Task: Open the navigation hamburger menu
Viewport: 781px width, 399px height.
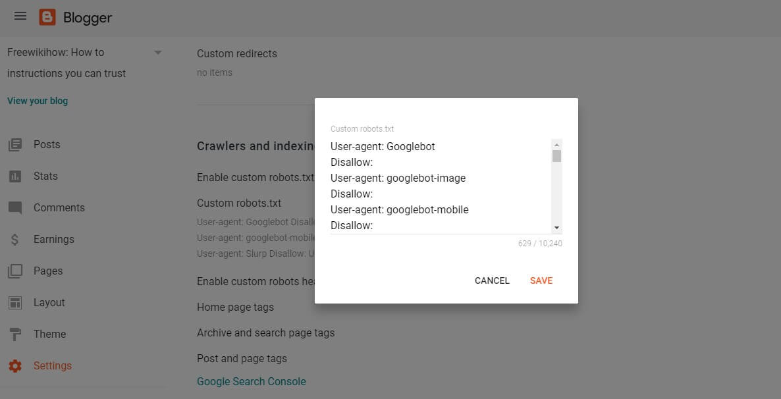Action: click(x=20, y=16)
